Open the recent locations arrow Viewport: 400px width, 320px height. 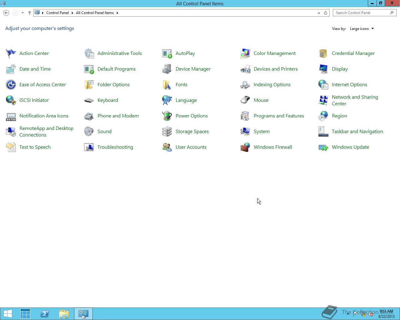pyautogui.click(x=22, y=13)
